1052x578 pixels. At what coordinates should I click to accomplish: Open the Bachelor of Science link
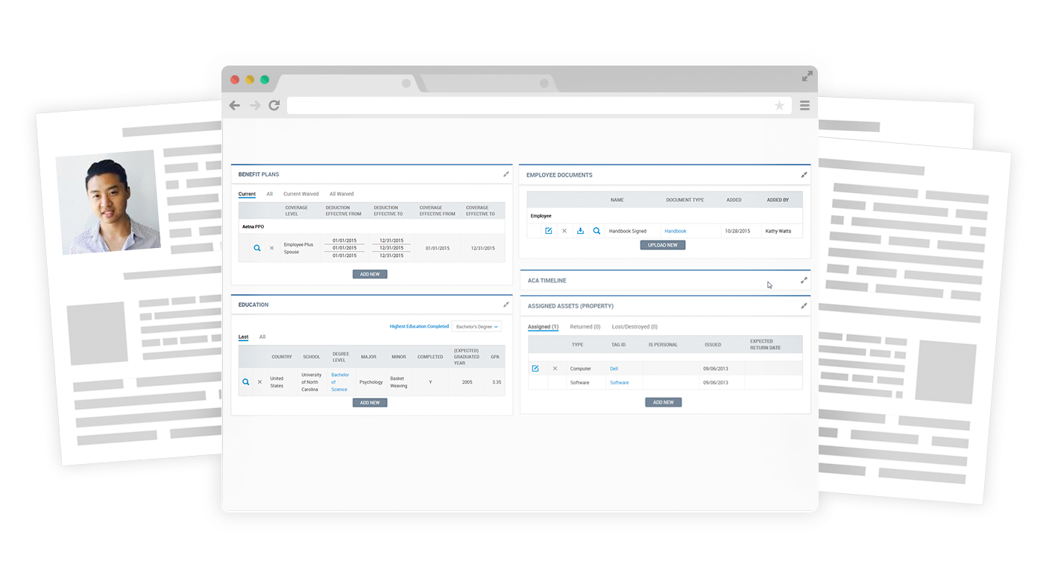coord(340,382)
